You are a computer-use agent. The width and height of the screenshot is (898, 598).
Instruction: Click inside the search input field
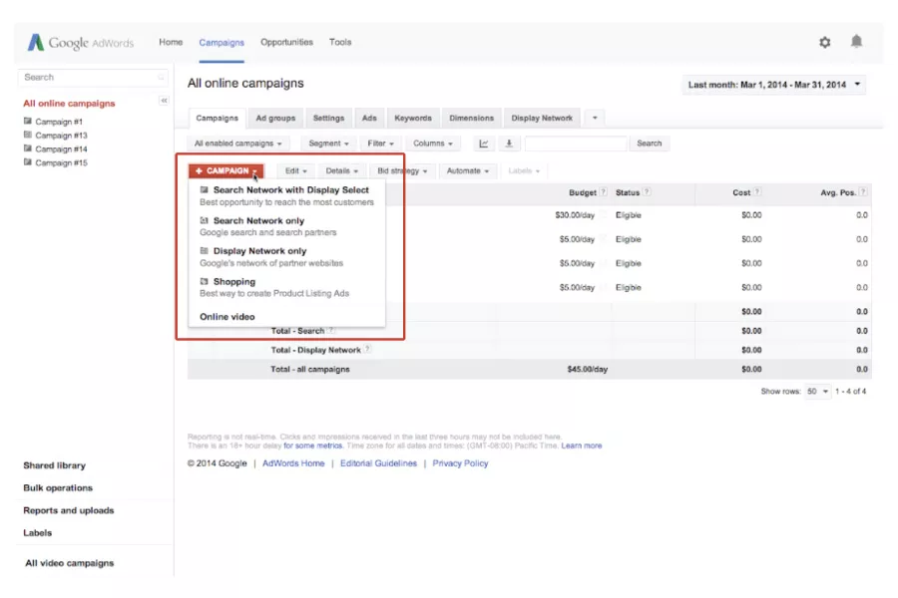[x=576, y=144]
